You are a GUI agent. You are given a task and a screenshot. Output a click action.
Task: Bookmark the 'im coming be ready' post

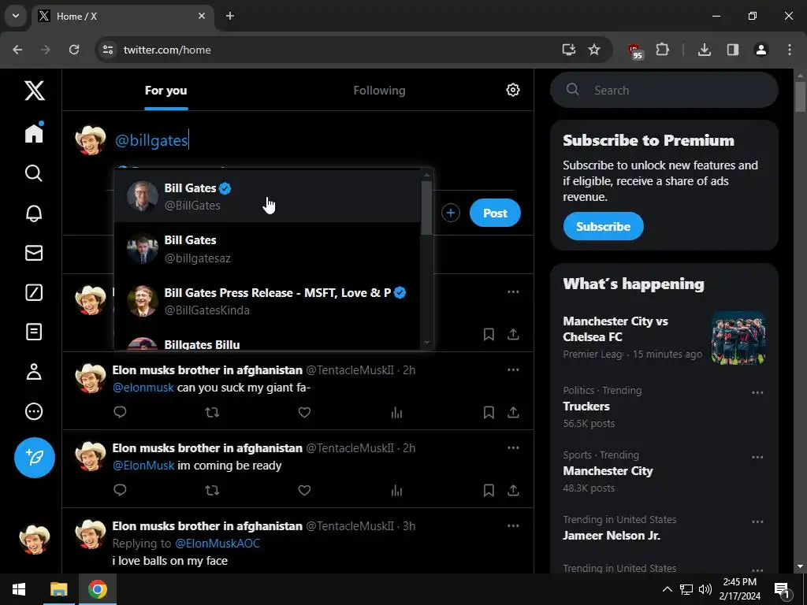[489, 490]
